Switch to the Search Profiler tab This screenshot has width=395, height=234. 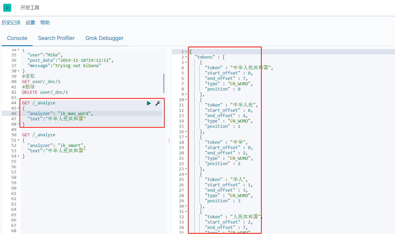tap(56, 38)
